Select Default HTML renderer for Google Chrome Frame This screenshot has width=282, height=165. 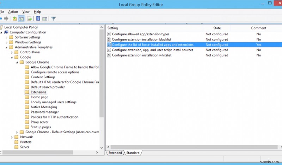click(65, 82)
